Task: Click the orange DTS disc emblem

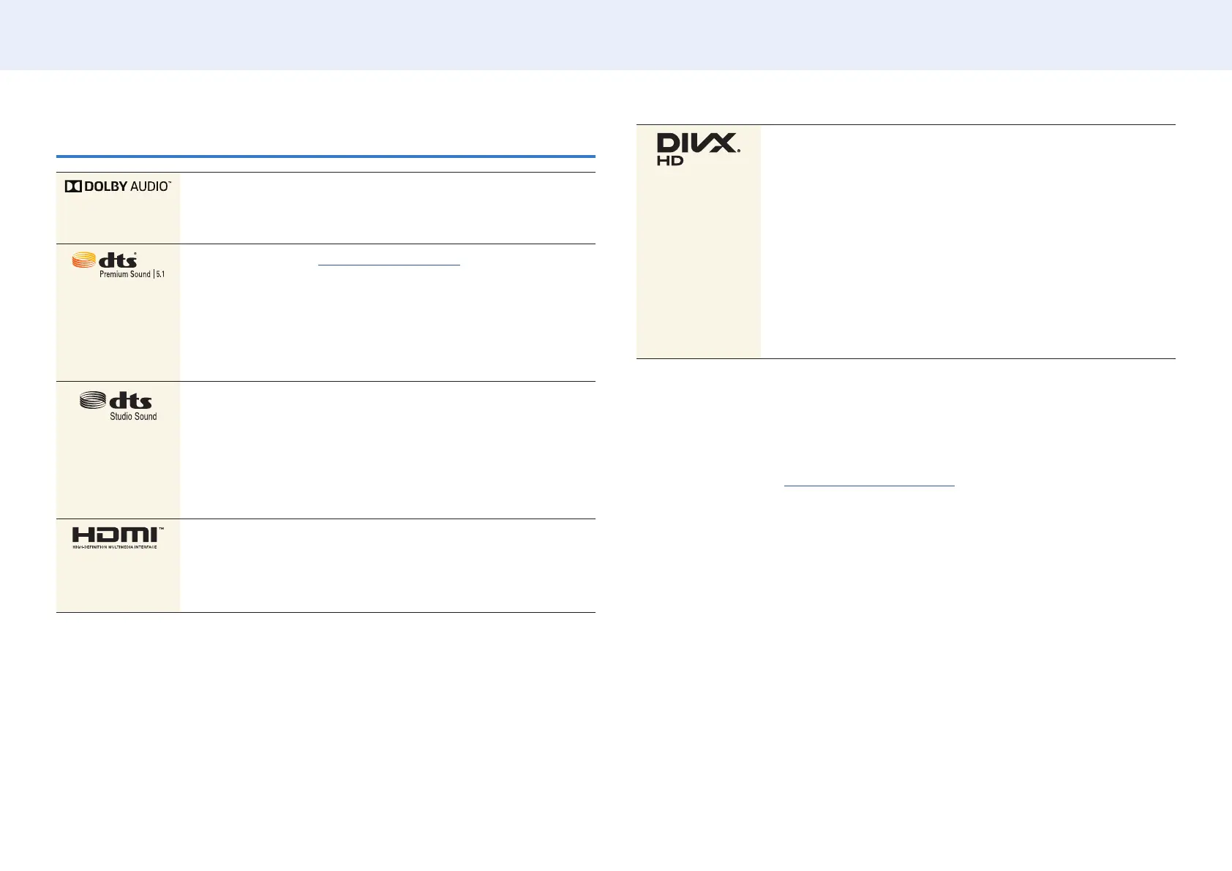Action: [83, 260]
